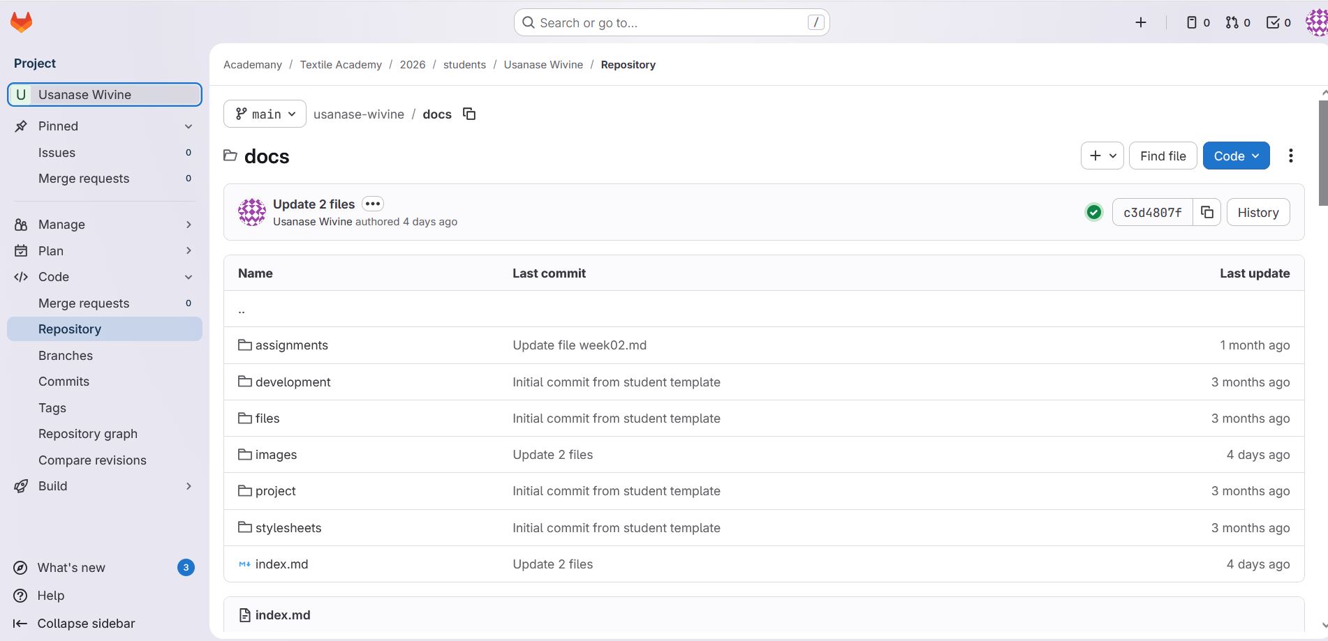
Task: Open the main branch dropdown
Action: pyautogui.click(x=265, y=114)
